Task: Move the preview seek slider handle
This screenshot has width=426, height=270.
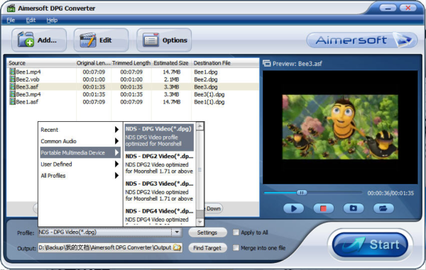Action: pyautogui.click(x=301, y=193)
